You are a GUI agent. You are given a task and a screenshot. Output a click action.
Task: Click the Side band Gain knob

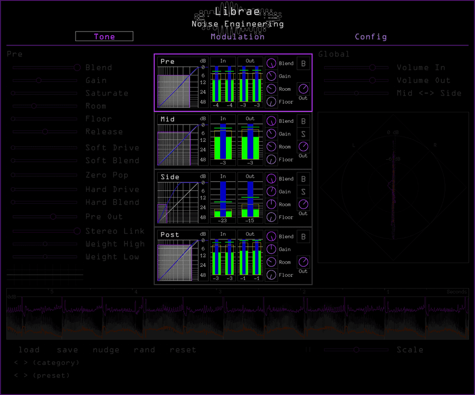(271, 191)
